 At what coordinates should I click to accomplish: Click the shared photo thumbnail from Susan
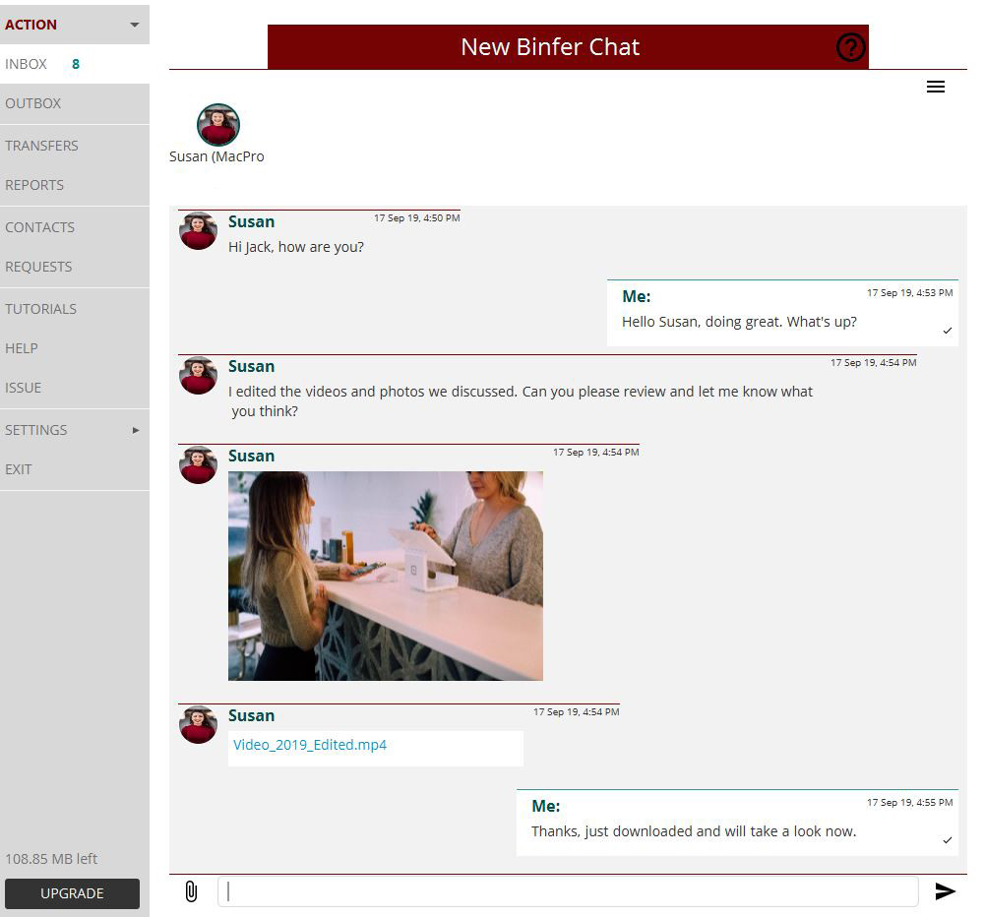pyautogui.click(x=385, y=576)
